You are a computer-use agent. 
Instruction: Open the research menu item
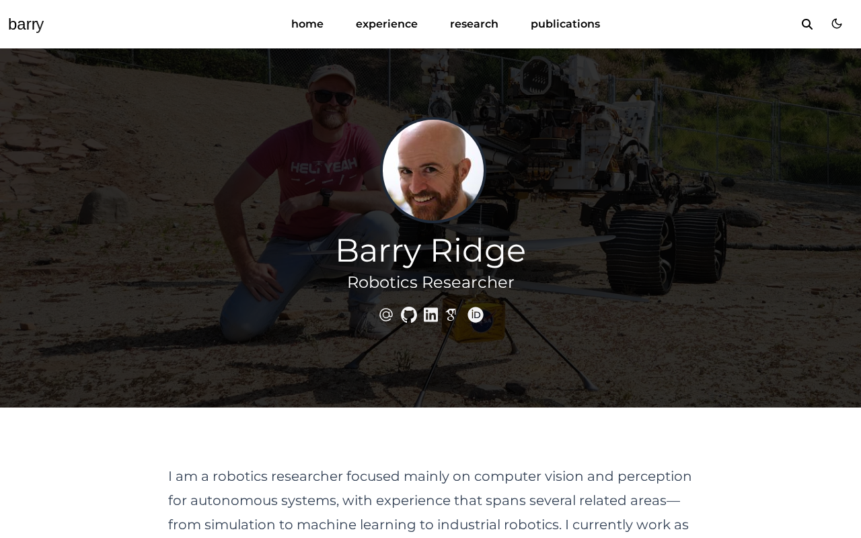474,24
